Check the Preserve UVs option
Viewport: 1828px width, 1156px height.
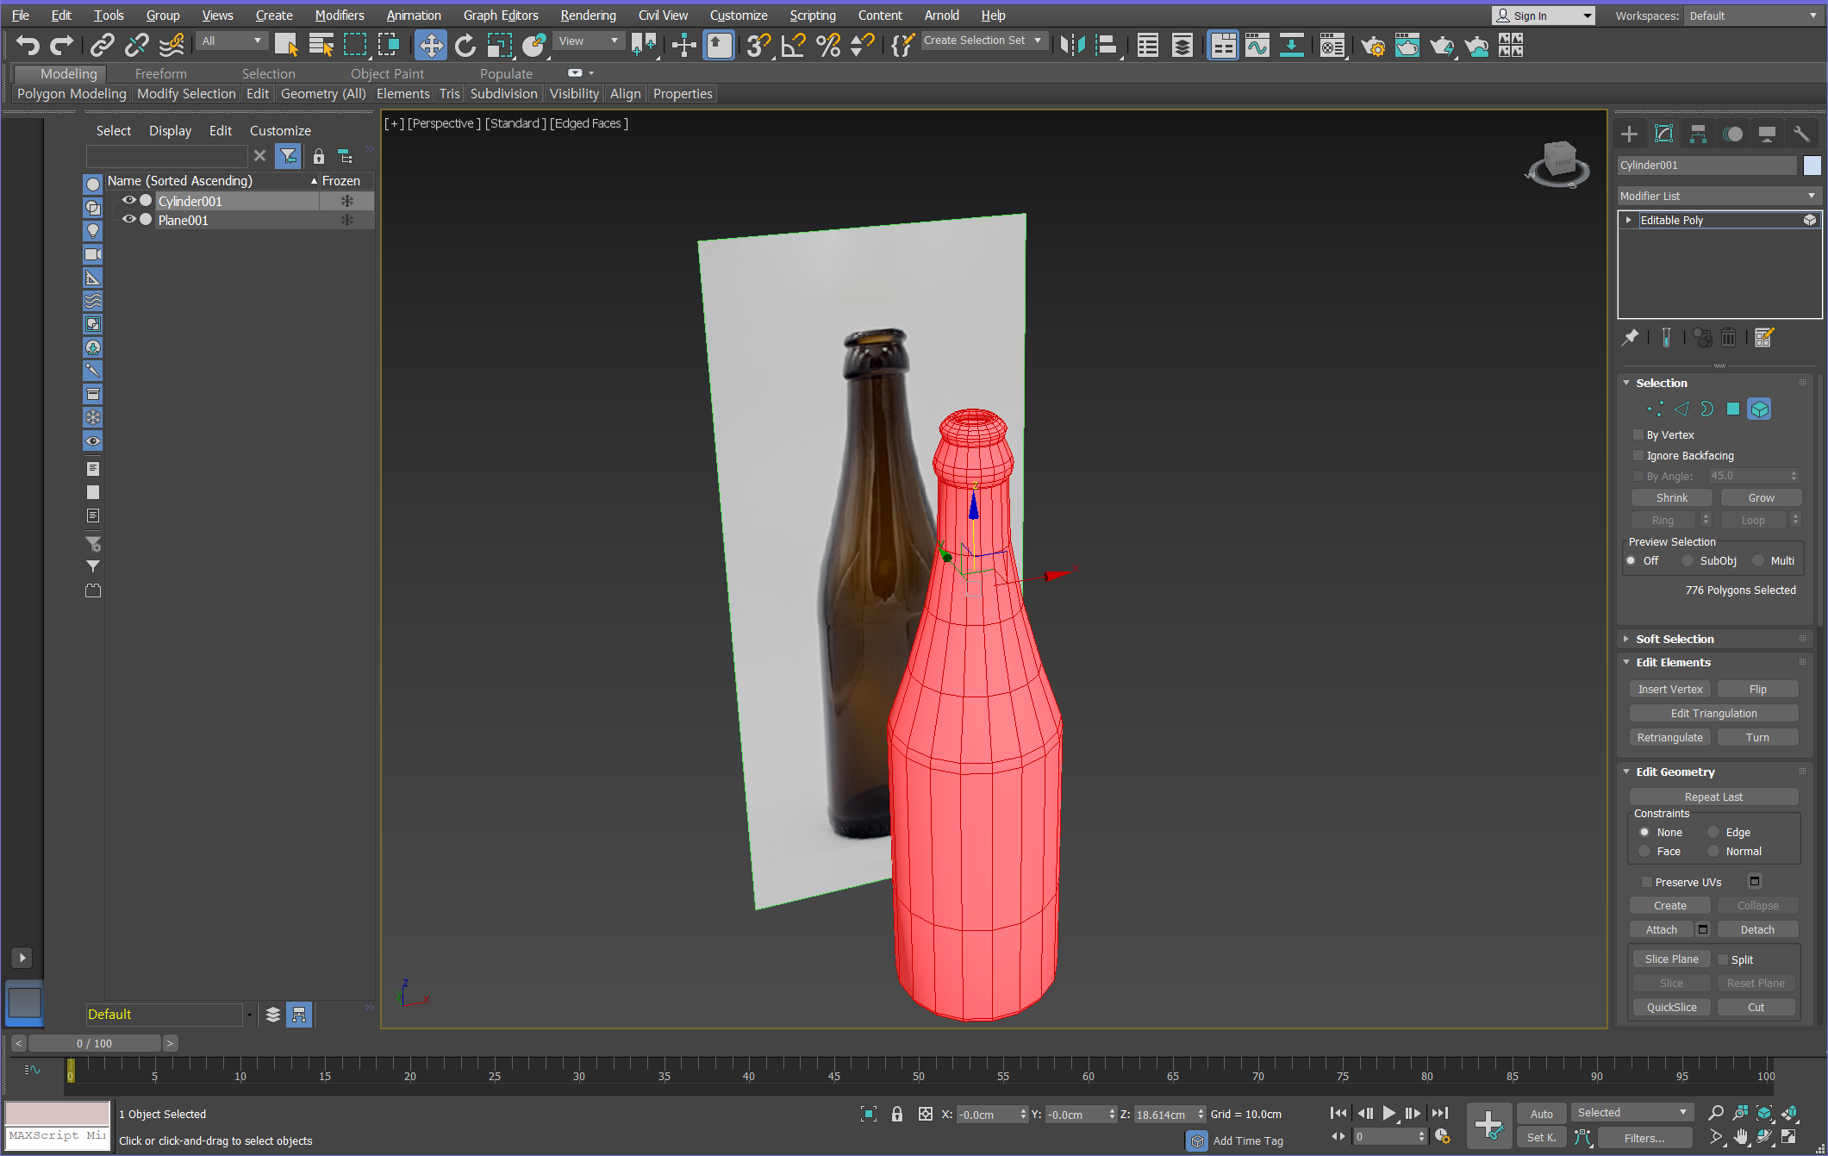pyautogui.click(x=1646, y=882)
